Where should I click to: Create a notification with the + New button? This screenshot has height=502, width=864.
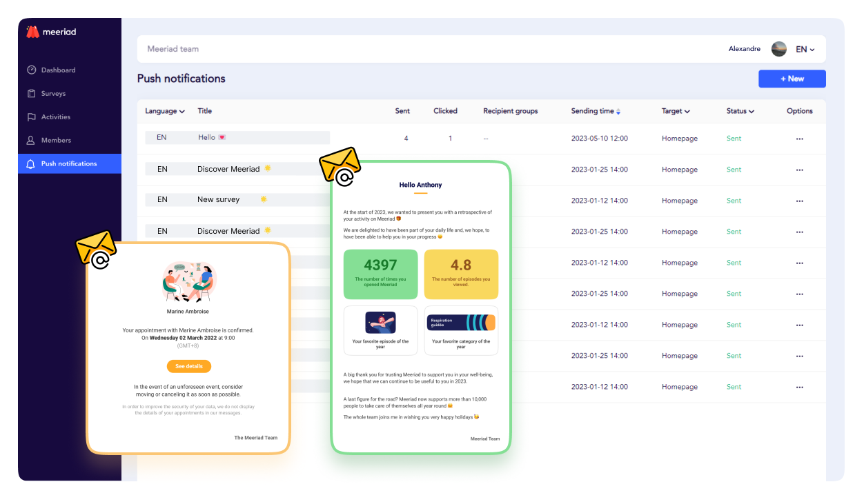click(792, 79)
